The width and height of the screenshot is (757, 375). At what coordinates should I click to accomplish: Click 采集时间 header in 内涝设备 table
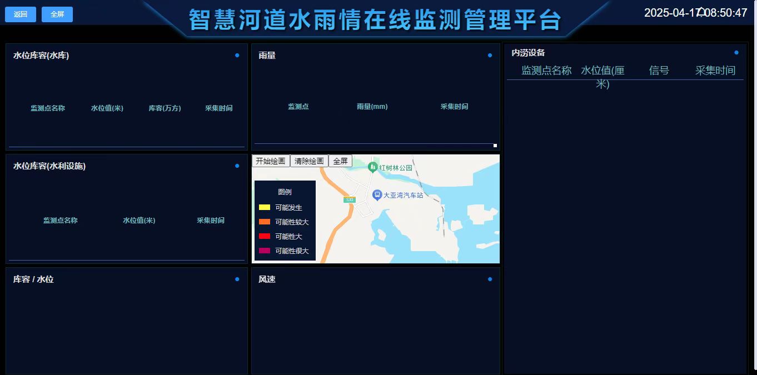715,71
